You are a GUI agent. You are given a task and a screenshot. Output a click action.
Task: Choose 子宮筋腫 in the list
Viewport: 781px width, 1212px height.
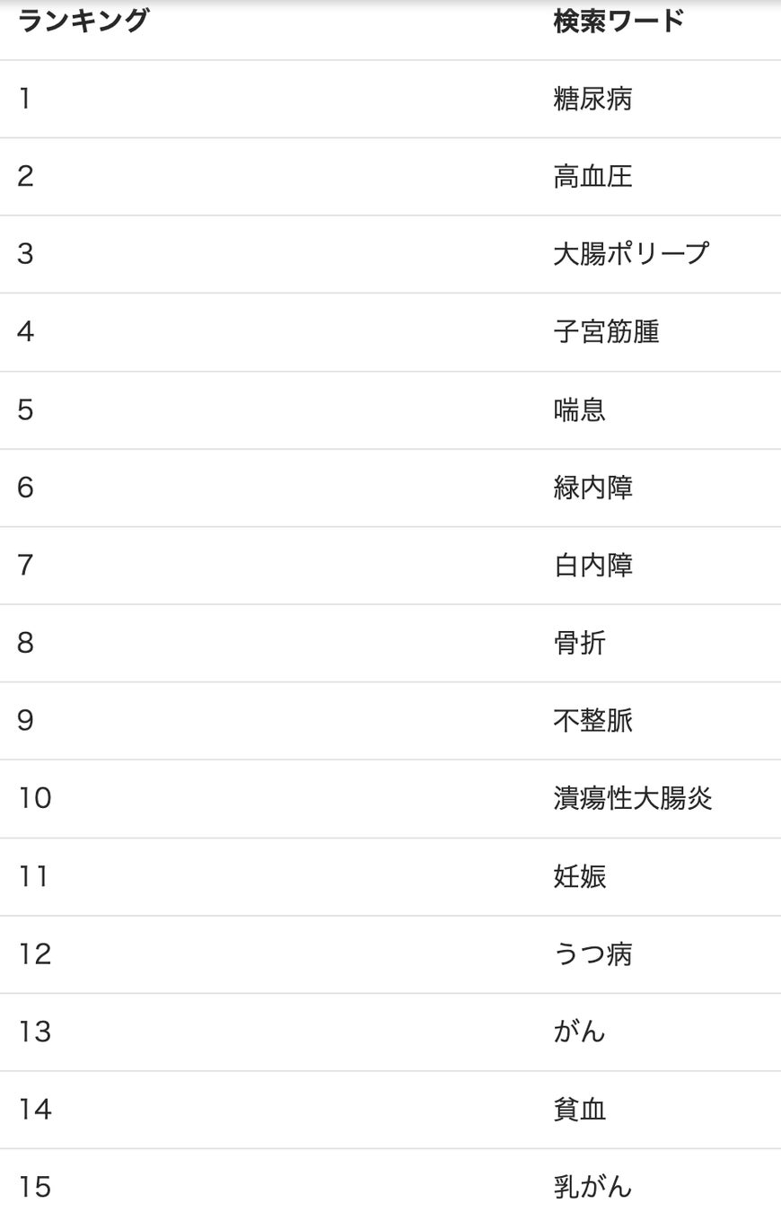coord(606,332)
